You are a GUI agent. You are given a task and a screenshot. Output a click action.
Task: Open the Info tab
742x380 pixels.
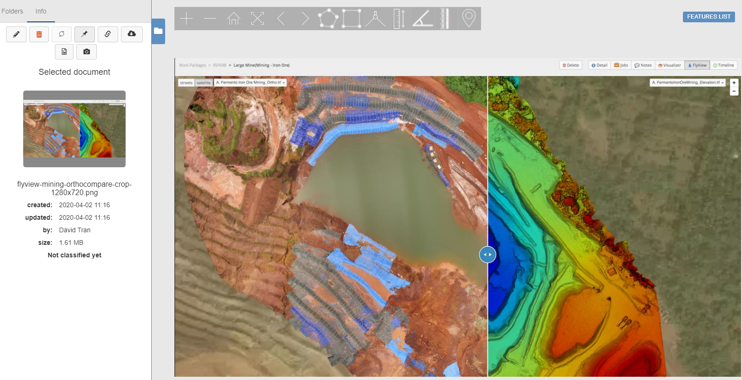pyautogui.click(x=41, y=11)
